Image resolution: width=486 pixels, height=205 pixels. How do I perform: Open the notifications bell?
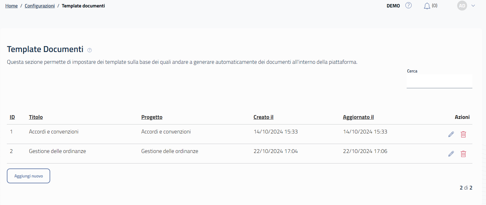coord(427,6)
